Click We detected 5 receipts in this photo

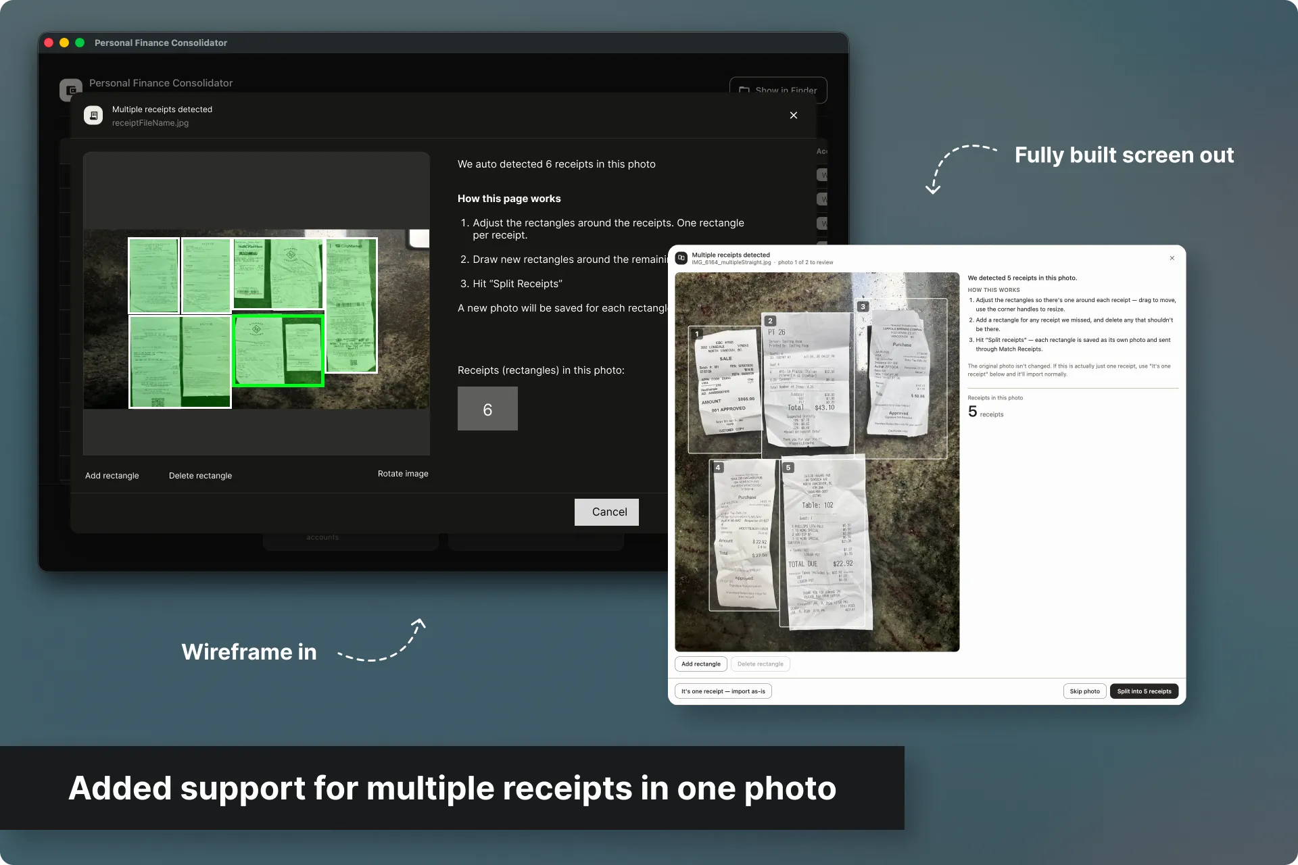1022,278
